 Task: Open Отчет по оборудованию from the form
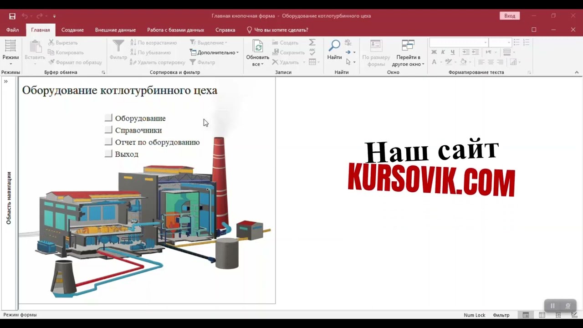pyautogui.click(x=108, y=142)
